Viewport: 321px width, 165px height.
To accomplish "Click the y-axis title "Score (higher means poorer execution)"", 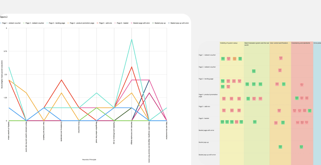I will 2,74.
